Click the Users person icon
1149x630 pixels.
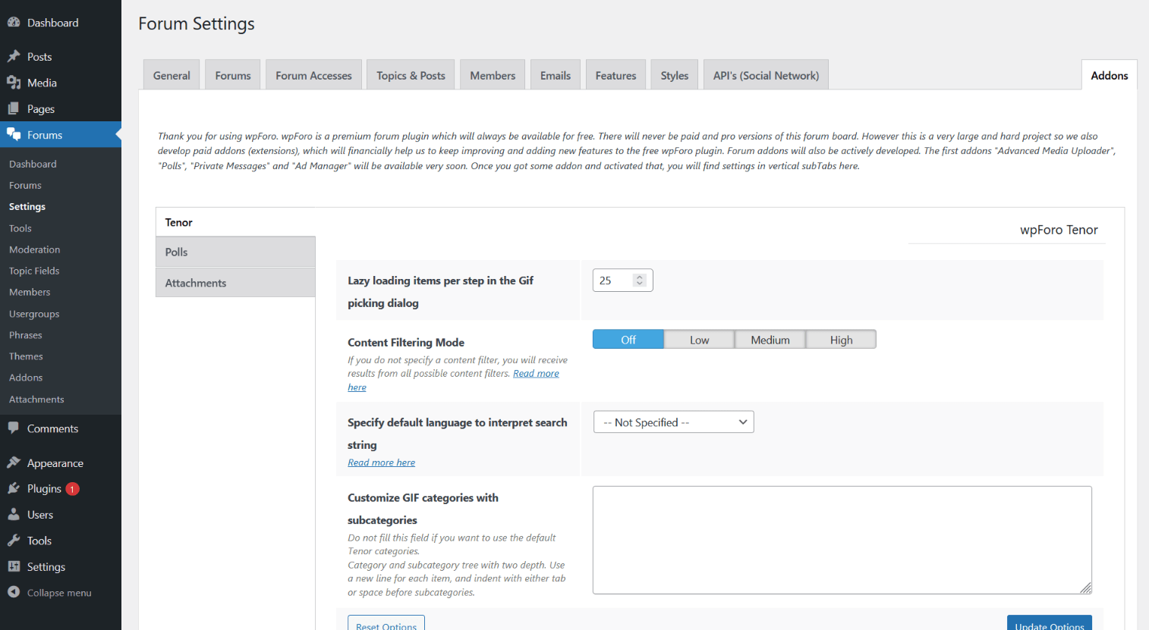point(14,515)
